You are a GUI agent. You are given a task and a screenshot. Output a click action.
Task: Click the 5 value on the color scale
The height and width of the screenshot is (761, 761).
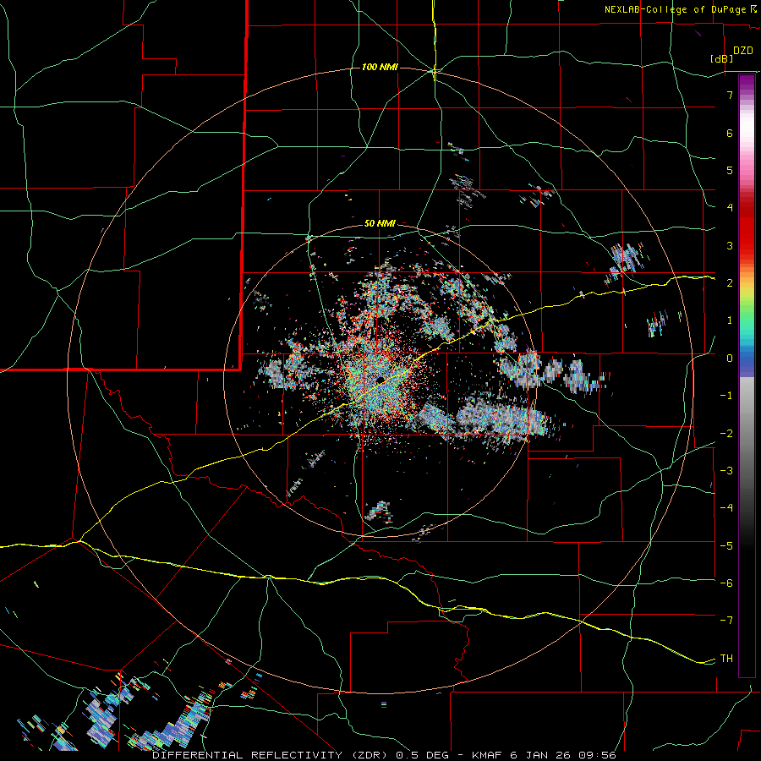click(x=730, y=170)
